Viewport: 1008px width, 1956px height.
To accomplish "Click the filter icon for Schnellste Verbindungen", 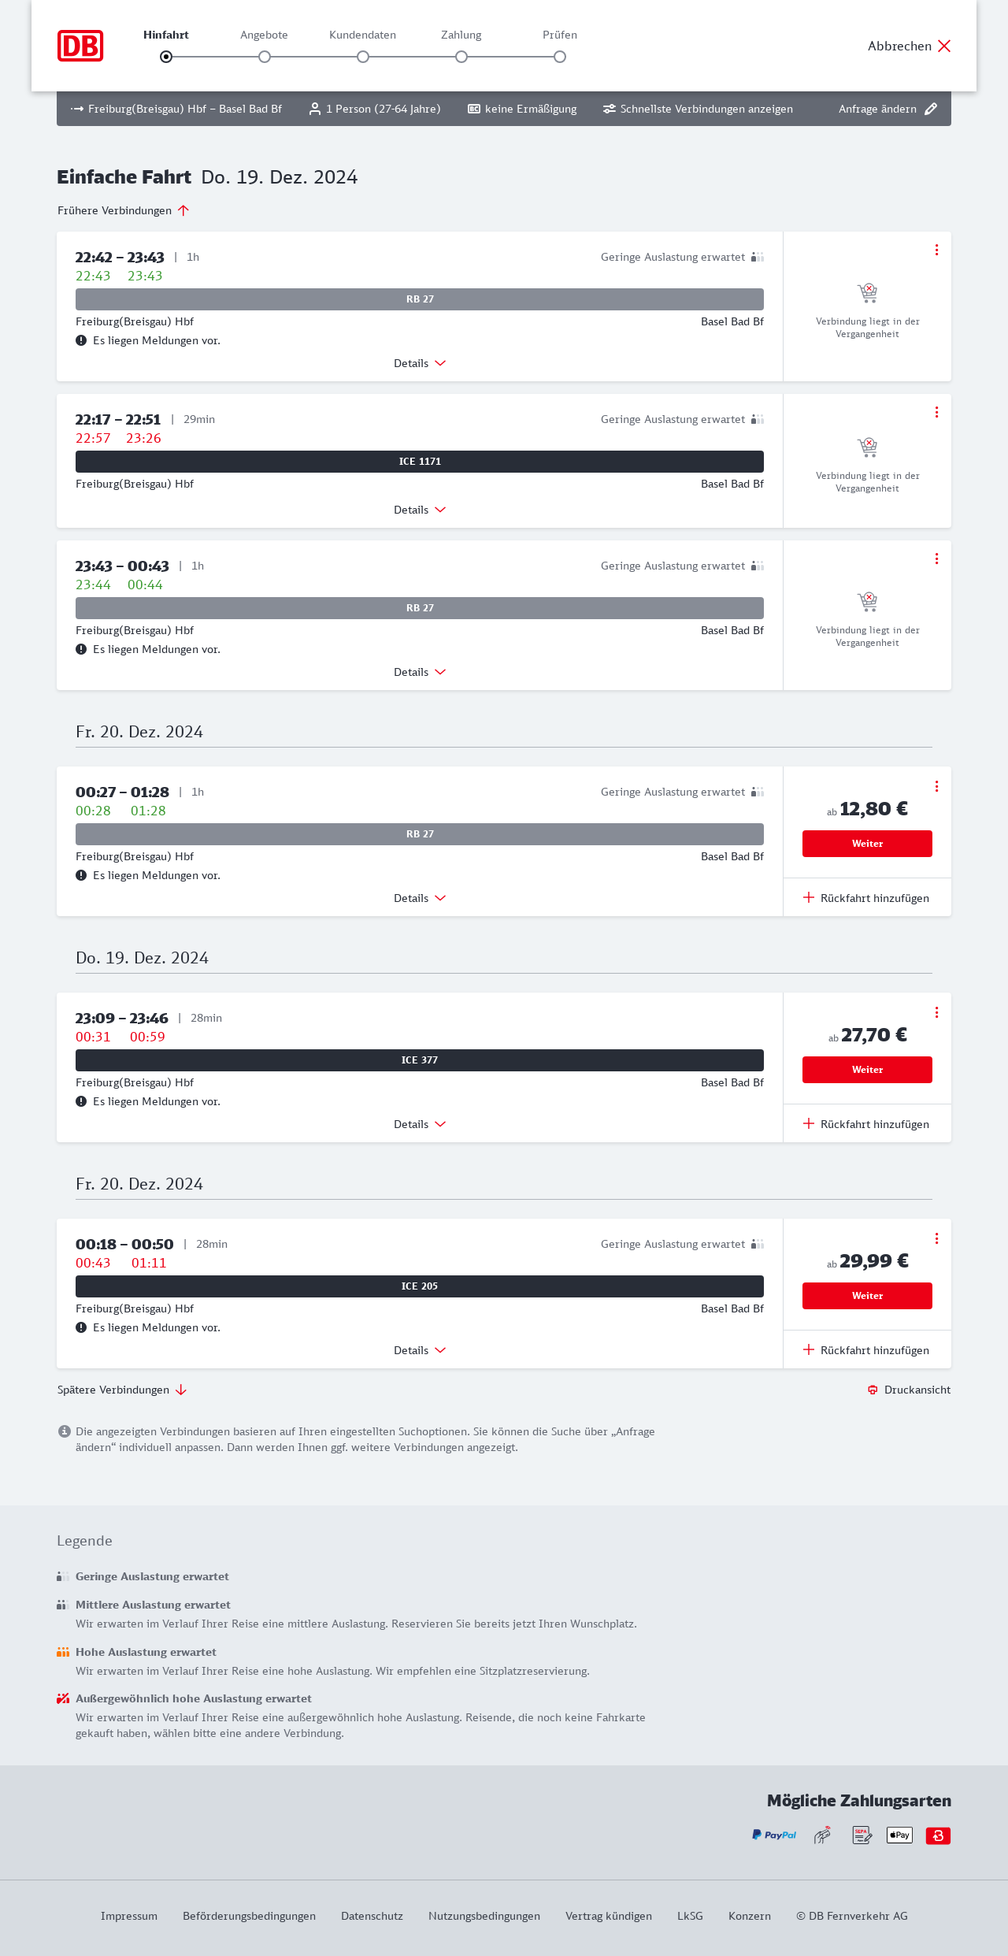I will [x=609, y=109].
